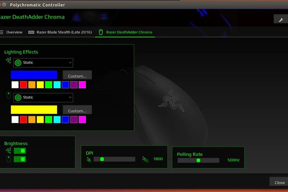Pick blue swatch for logo lighting
The height and width of the screenshot is (192, 288).
point(65,85)
